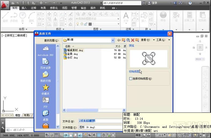Screen dimensions: 211x138
Task: Select file 盆景.dwg
Action: [71, 54]
